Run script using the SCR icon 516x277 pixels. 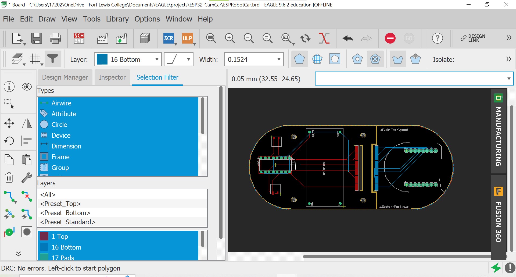(169, 38)
